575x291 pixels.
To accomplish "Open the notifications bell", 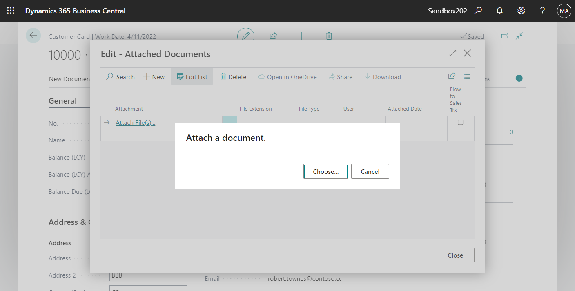I will click(x=499, y=11).
